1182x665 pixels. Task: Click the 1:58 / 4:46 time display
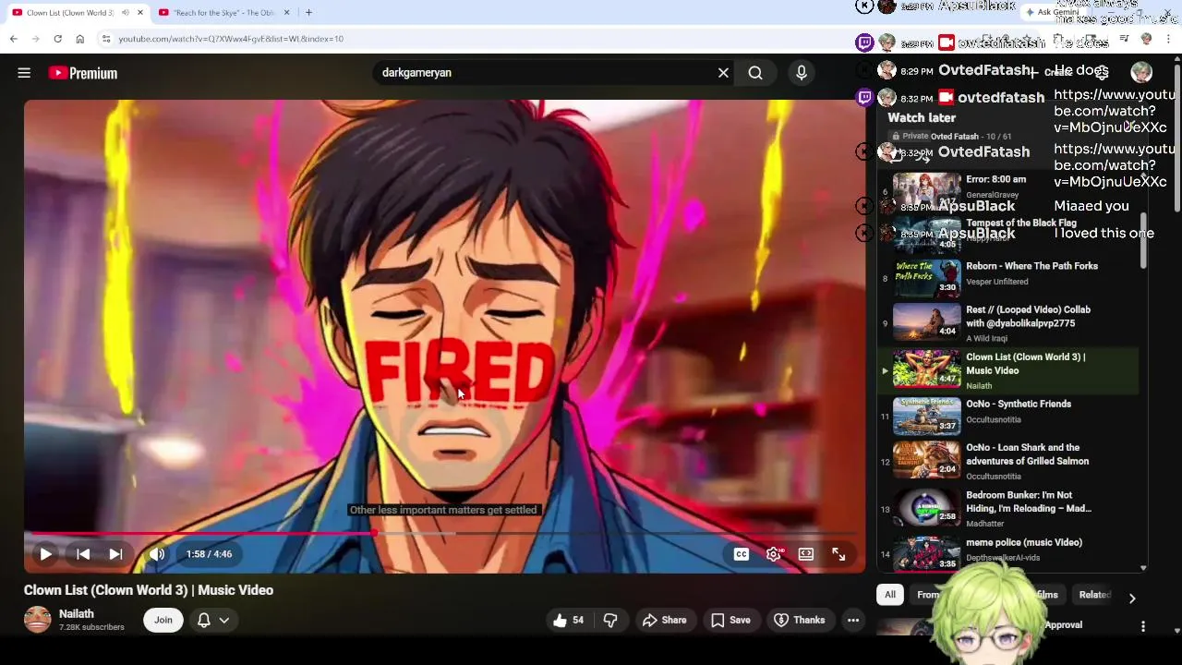(209, 554)
